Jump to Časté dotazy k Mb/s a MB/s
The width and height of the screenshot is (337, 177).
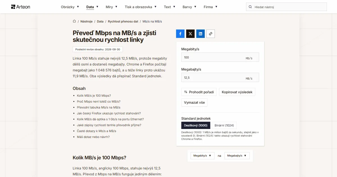pyautogui.click(x=97, y=131)
